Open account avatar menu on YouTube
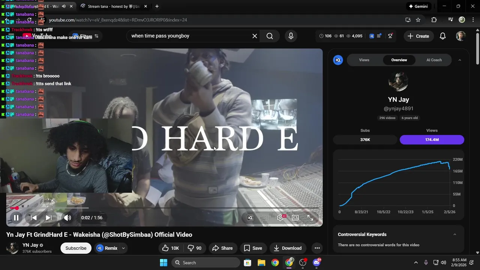Viewport: 480px width, 270px height. [461, 36]
